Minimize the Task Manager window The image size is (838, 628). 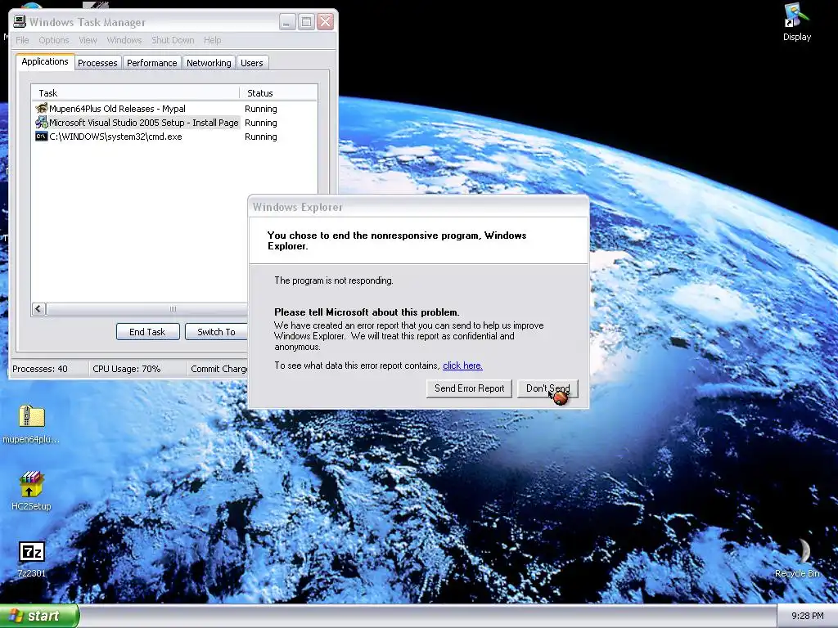click(287, 22)
